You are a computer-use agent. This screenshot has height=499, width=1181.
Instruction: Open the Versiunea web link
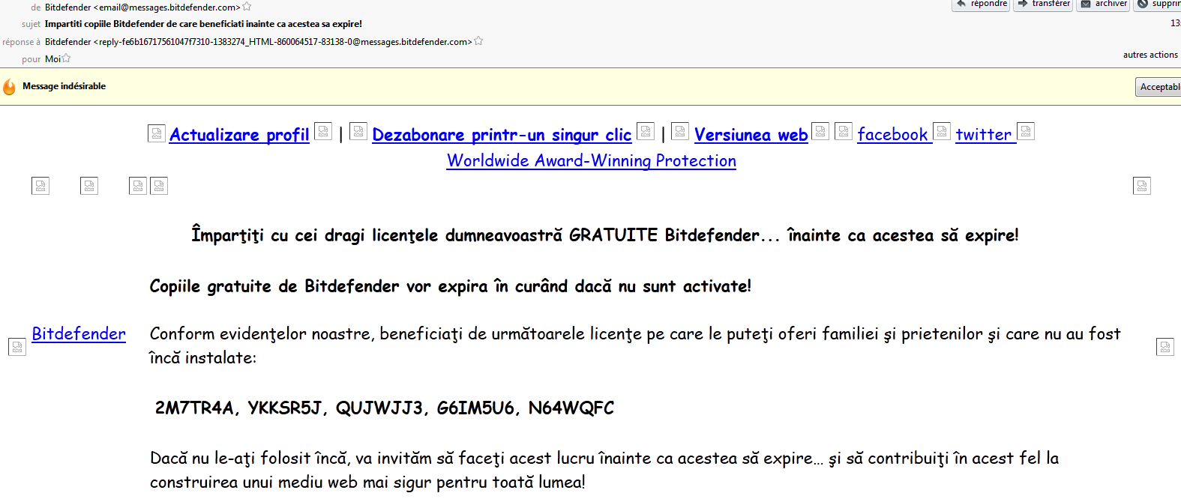pyautogui.click(x=751, y=135)
